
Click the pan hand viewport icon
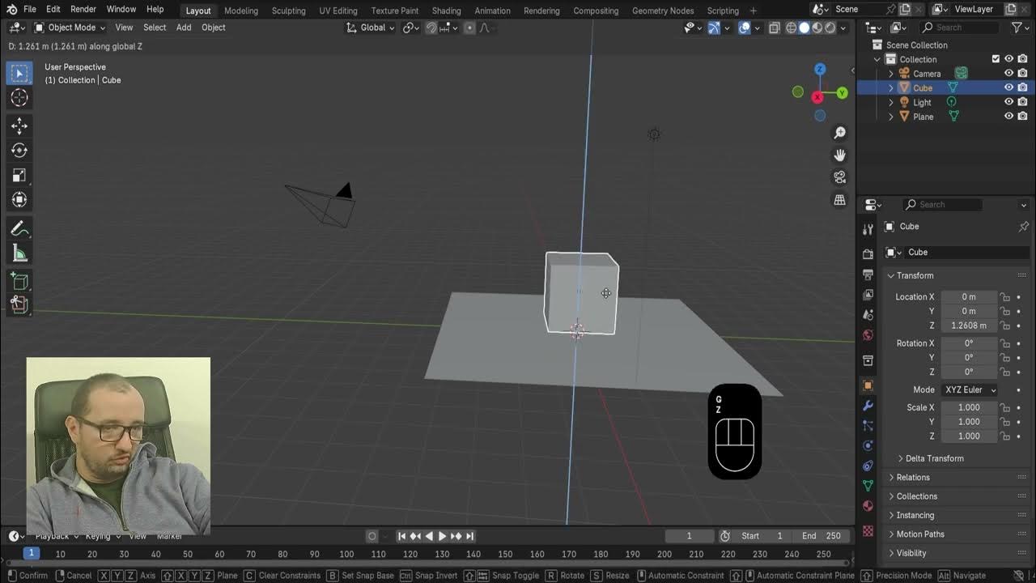[840, 155]
